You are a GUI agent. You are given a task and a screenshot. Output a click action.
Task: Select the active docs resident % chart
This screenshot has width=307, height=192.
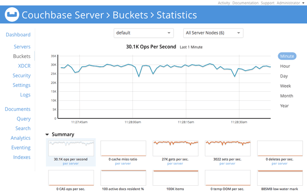pos(123,178)
